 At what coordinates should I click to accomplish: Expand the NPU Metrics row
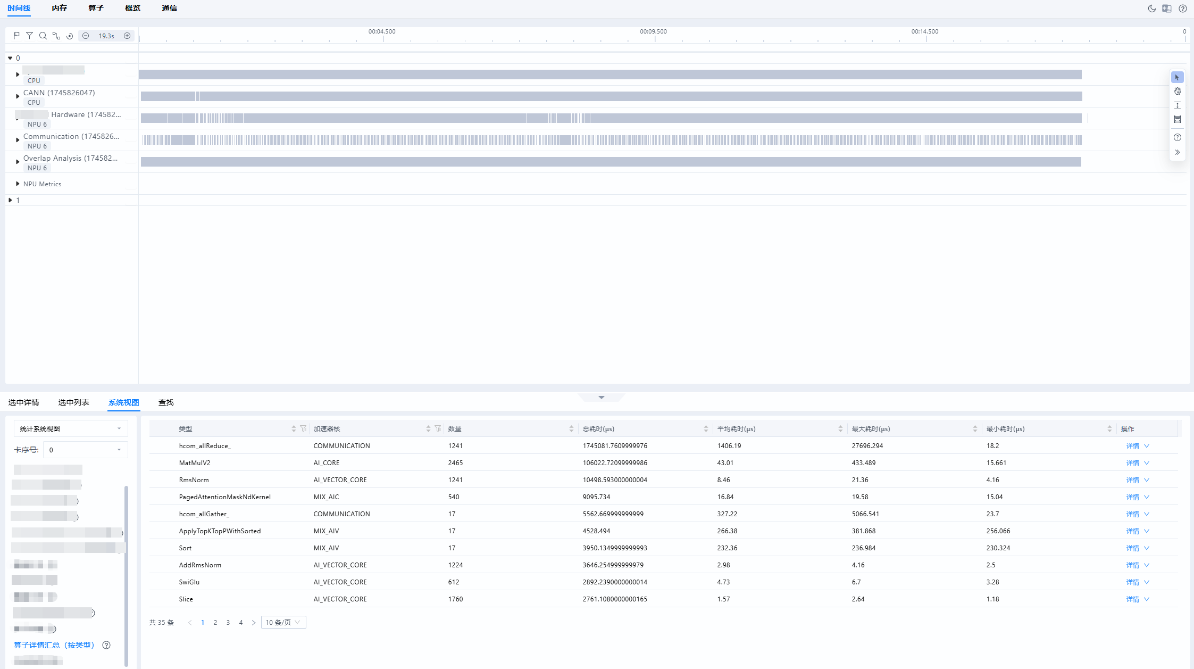pos(18,184)
